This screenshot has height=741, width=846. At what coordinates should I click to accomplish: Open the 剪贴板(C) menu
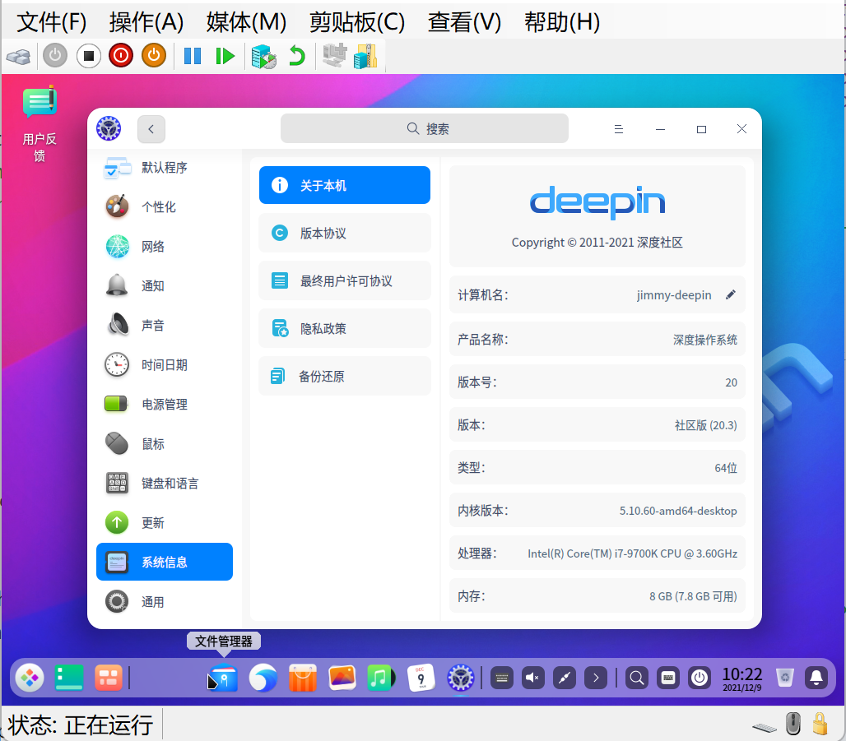point(356,22)
